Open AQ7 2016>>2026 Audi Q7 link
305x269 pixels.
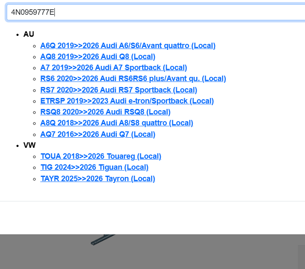tap(97, 134)
